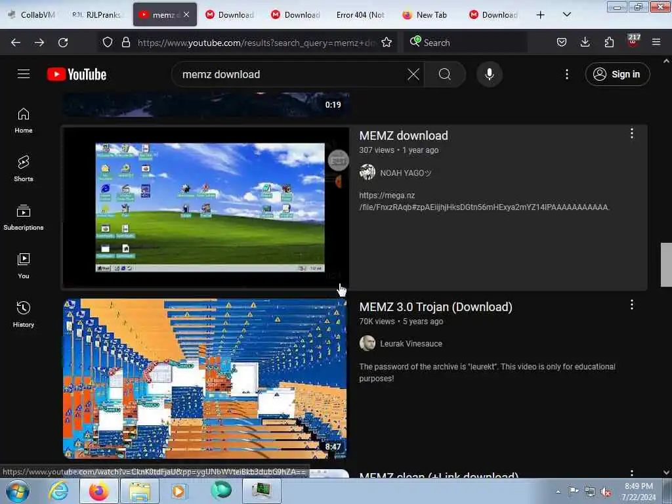Viewport: 672px width, 504px height.
Task: Click scrollbar down arrow at bottom
Action: tap(666, 472)
